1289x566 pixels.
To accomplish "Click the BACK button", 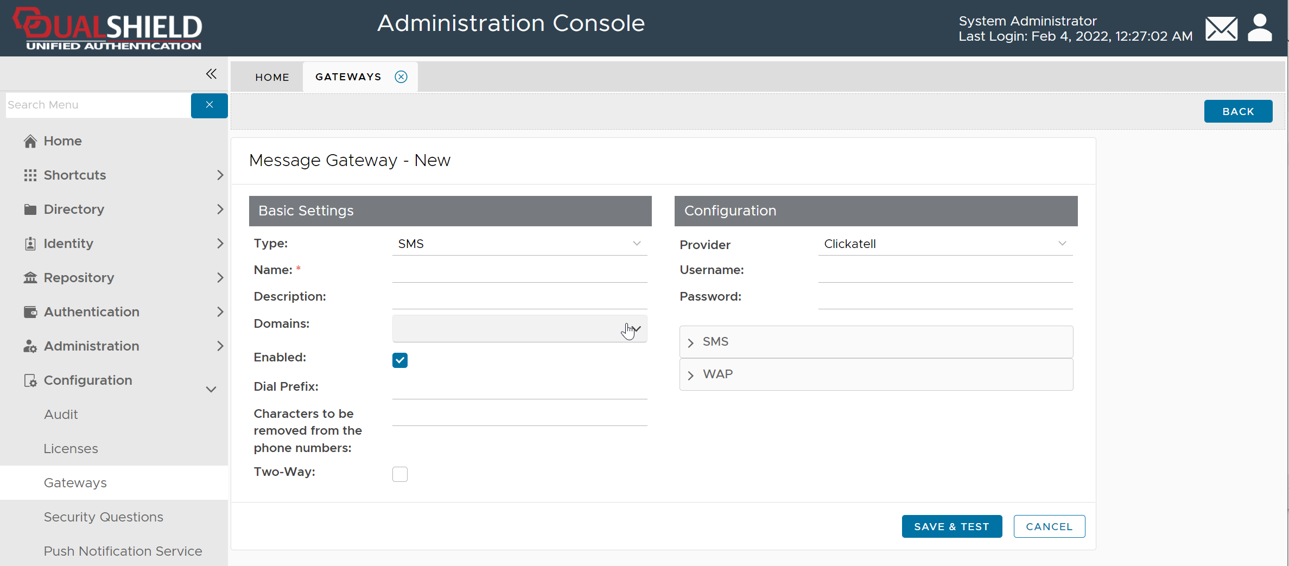I will (x=1238, y=111).
